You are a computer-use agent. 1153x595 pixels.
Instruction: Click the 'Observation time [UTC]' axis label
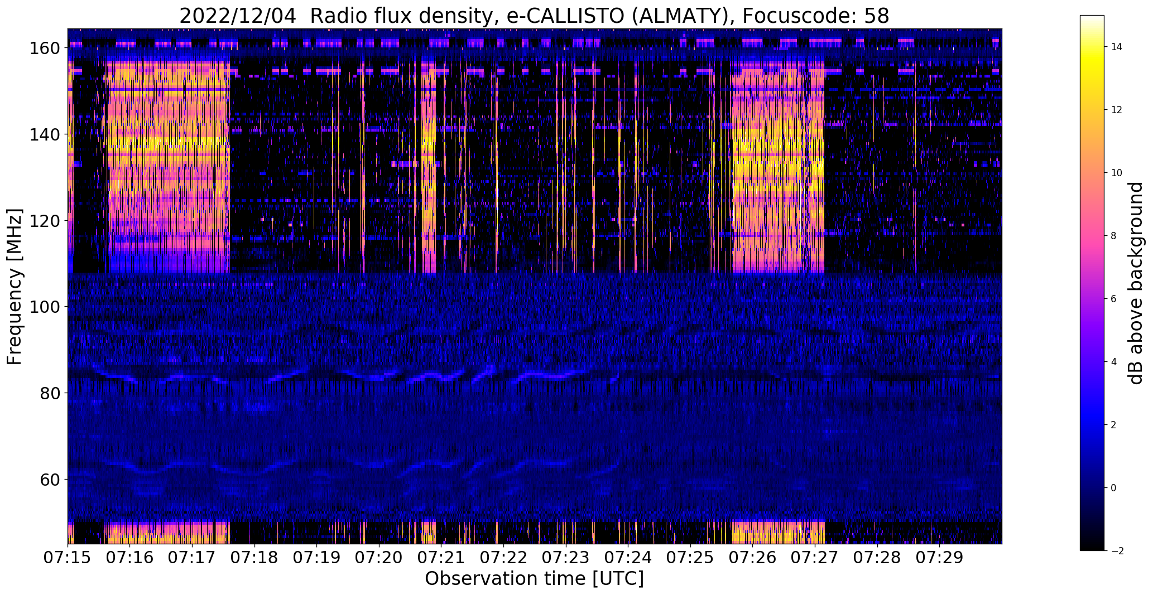point(534,578)
